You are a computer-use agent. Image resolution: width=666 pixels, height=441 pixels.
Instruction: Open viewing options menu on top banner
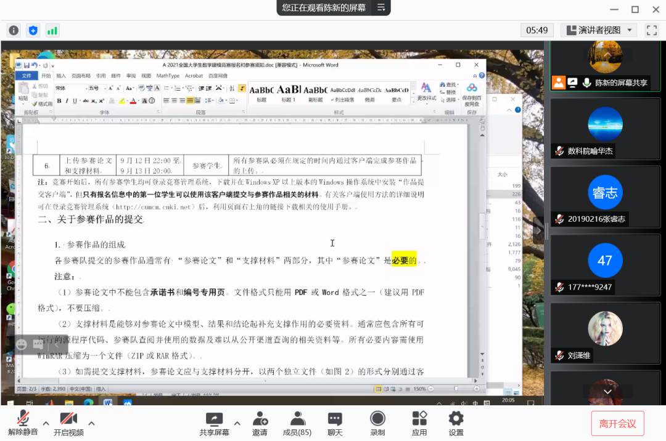[381, 7]
